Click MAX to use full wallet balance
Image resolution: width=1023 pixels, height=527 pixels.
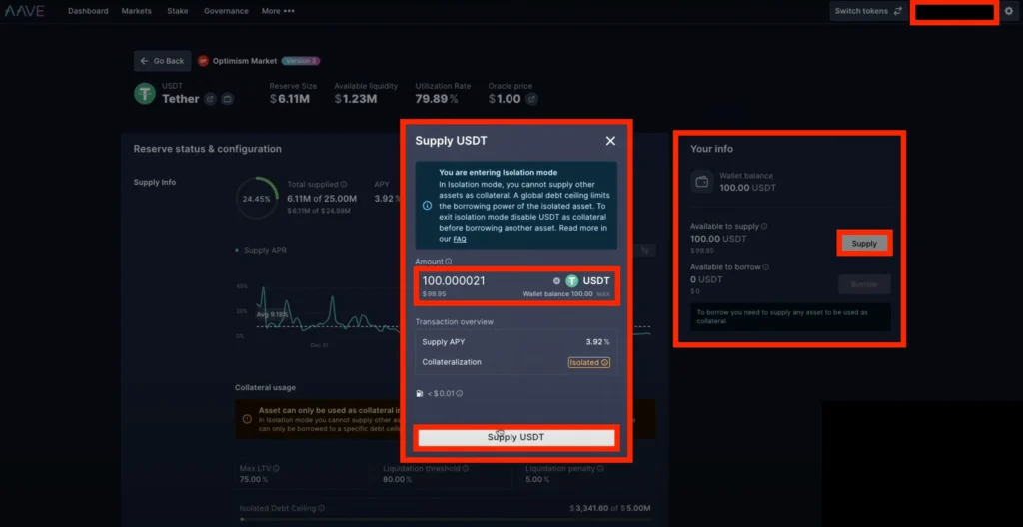(603, 294)
